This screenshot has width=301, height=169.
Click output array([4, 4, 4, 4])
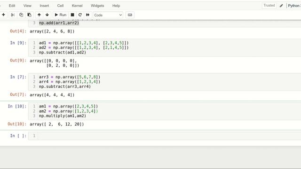[52, 95]
